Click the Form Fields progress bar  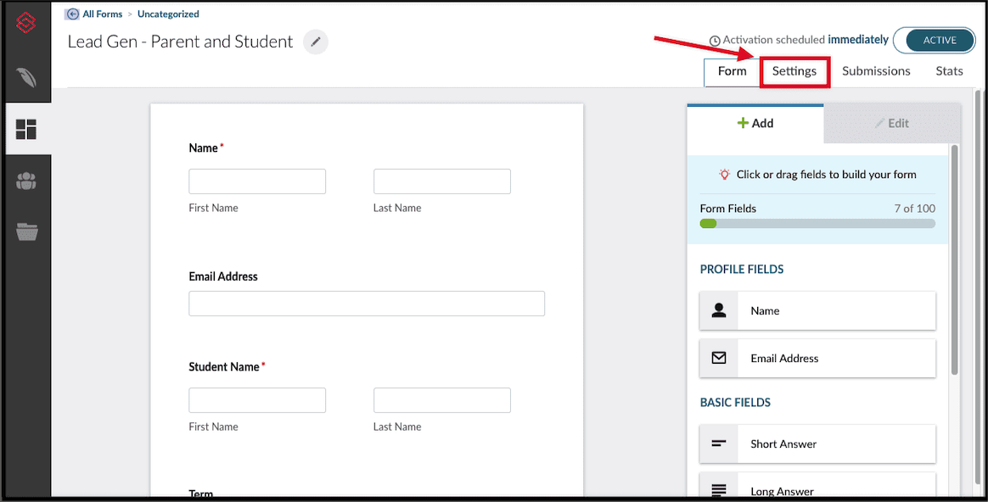[x=817, y=223]
